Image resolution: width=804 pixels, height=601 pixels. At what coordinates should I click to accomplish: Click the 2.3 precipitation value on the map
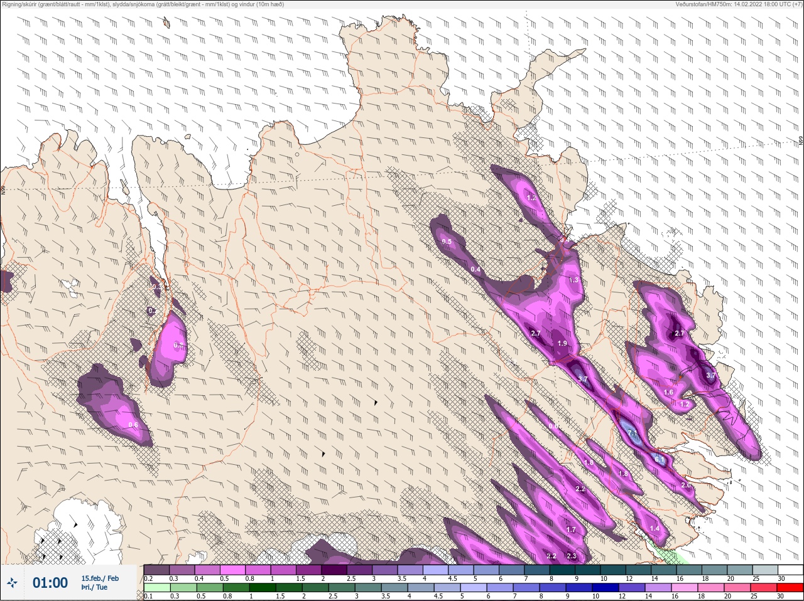[x=572, y=556]
